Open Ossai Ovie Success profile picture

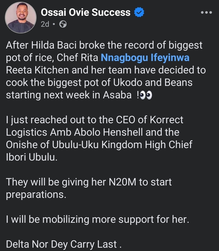click(21, 18)
